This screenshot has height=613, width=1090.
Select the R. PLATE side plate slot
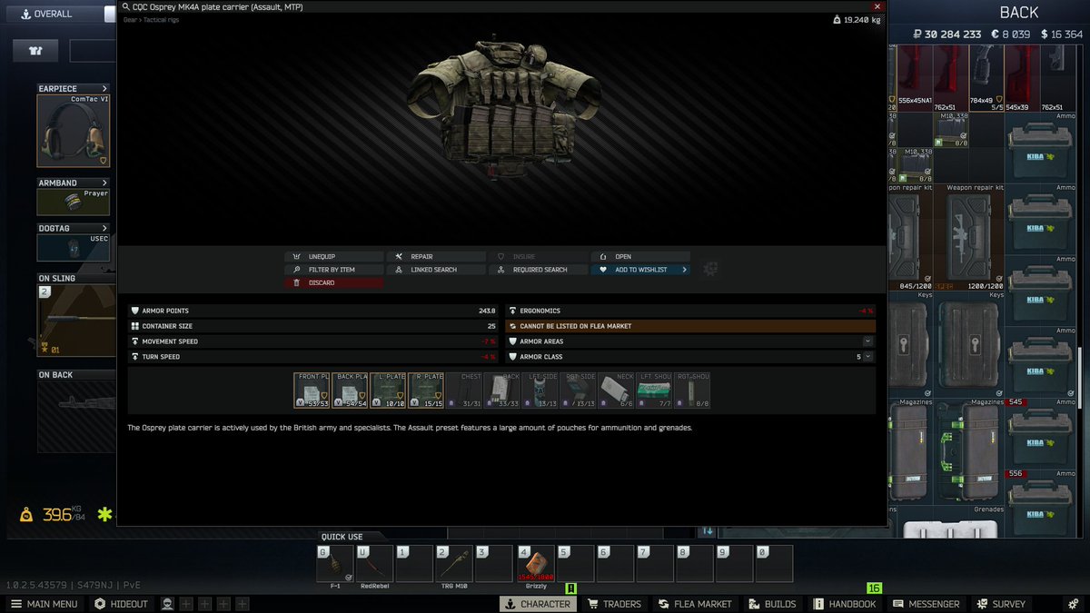coord(426,390)
